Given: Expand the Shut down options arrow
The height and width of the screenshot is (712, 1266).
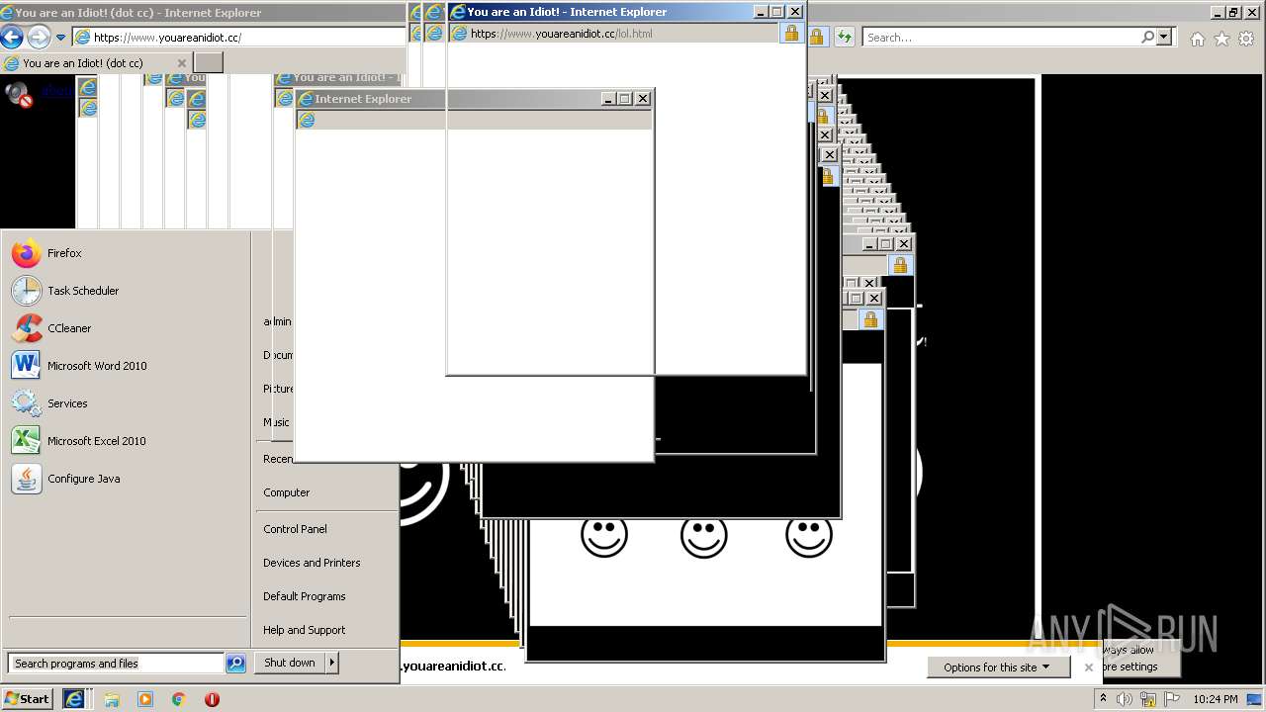Looking at the screenshot, I should 332,663.
